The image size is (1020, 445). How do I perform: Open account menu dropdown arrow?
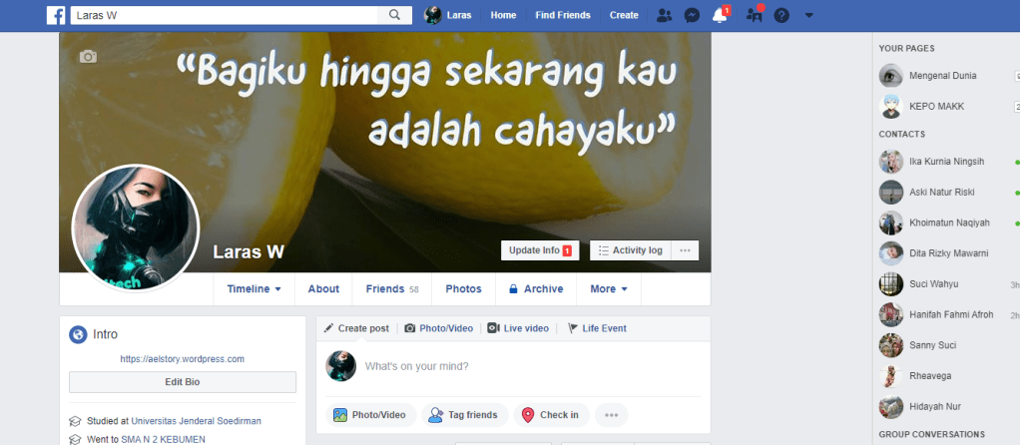[x=808, y=15]
